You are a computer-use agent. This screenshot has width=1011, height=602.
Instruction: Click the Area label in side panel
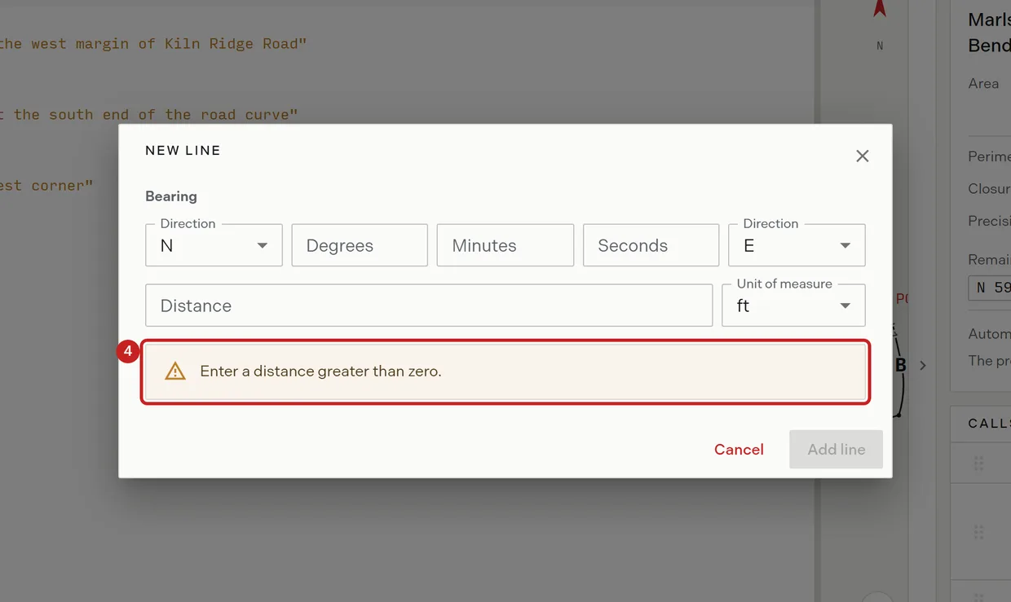point(983,83)
